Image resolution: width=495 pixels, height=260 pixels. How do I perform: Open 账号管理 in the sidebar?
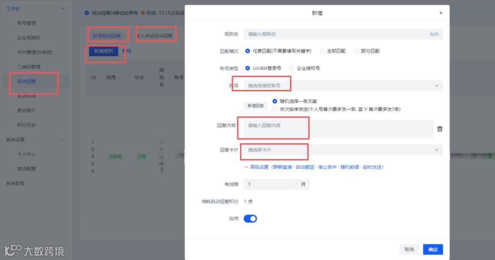[27, 23]
